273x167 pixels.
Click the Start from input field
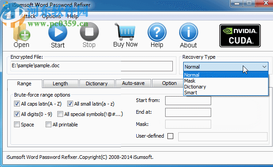[x=188, y=101]
